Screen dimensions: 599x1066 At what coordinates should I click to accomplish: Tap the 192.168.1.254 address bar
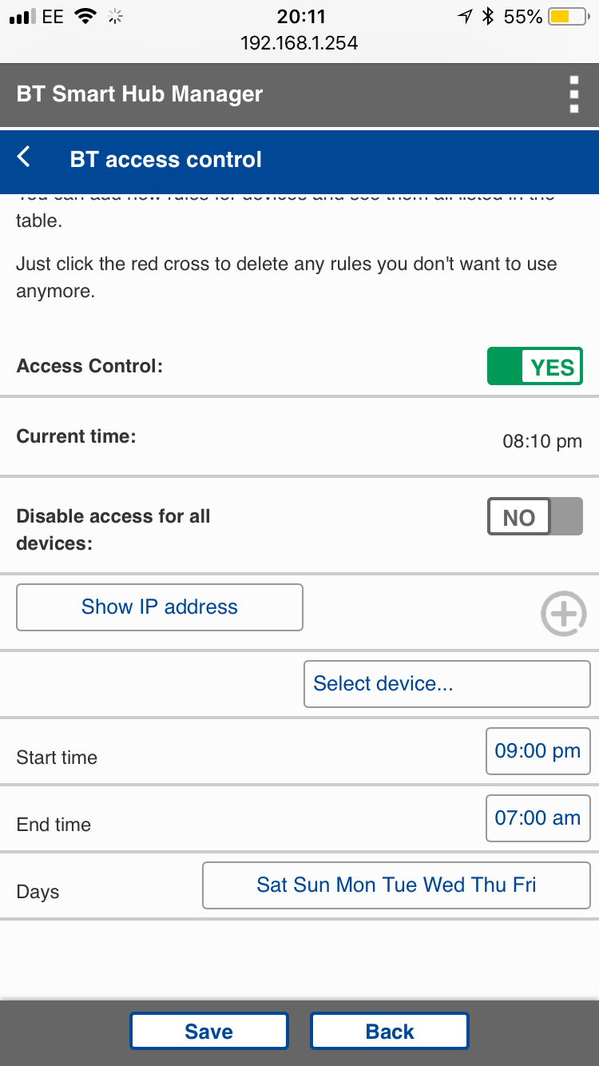coord(299,43)
